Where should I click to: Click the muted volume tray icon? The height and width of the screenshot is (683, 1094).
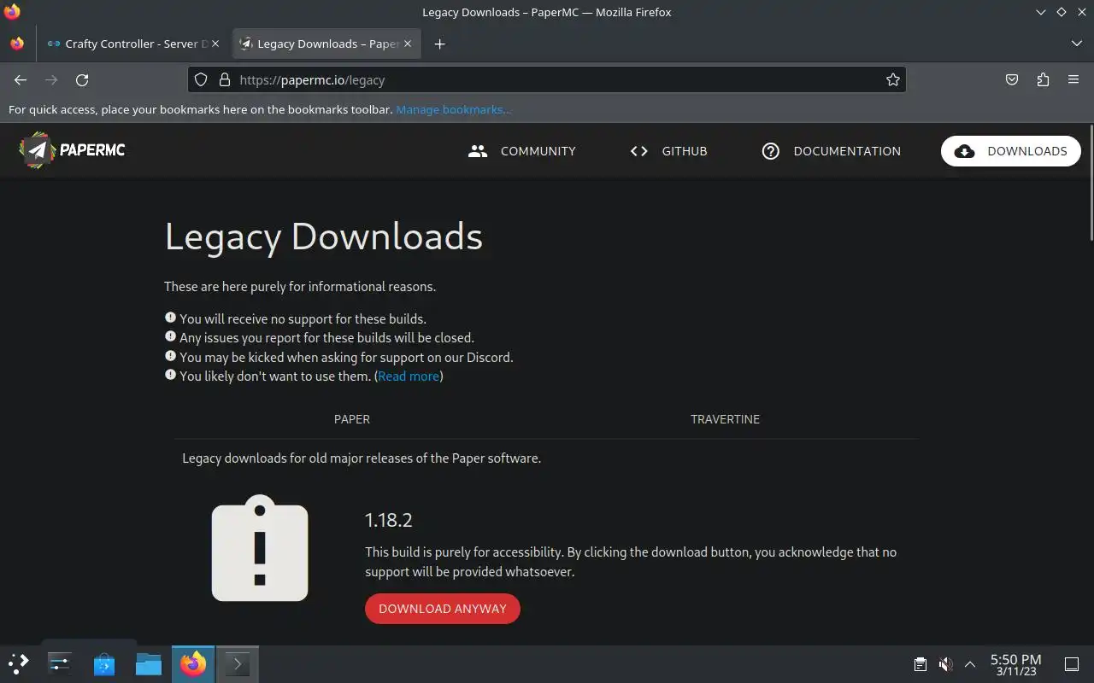point(945,663)
